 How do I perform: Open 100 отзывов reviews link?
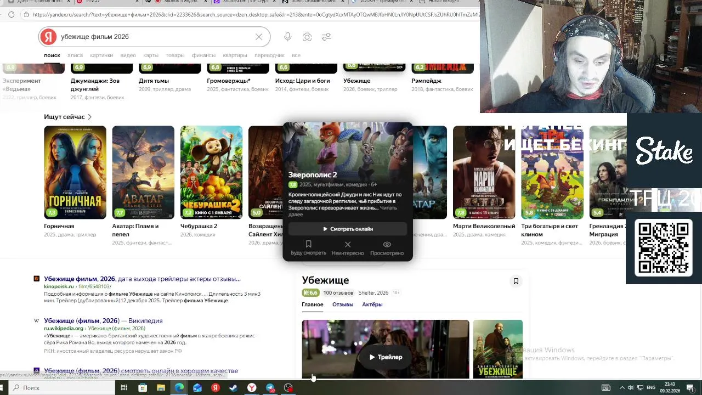tap(338, 293)
